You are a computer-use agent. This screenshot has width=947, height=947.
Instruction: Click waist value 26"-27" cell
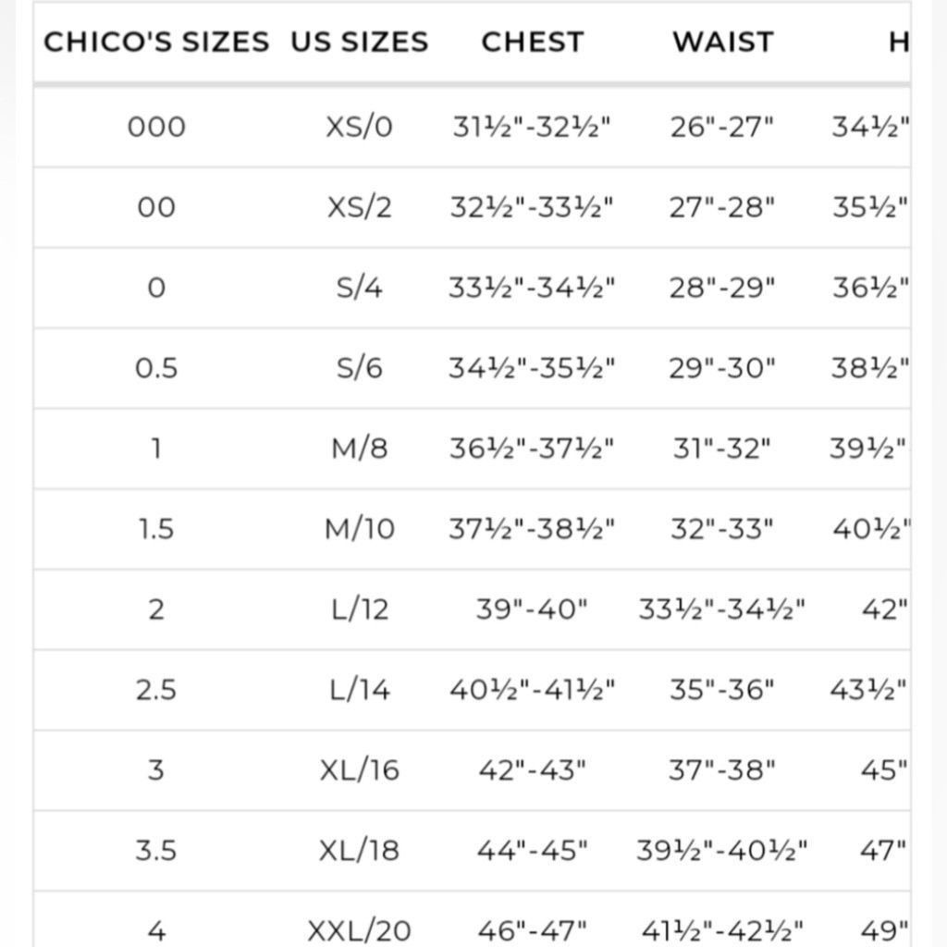[721, 127]
